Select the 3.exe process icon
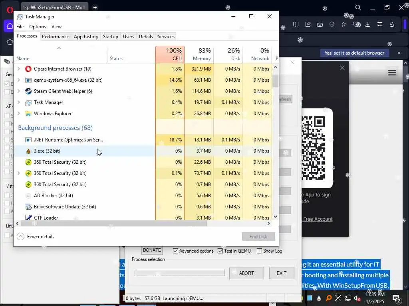 pyautogui.click(x=28, y=151)
